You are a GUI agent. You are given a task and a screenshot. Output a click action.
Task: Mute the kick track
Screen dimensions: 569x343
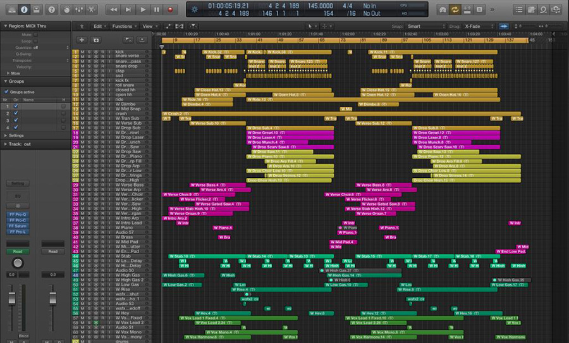82,52
